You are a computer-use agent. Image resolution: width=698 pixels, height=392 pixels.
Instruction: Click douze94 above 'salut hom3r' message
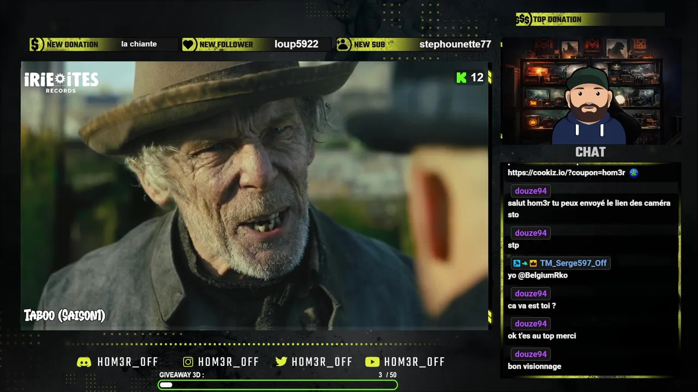click(x=531, y=191)
